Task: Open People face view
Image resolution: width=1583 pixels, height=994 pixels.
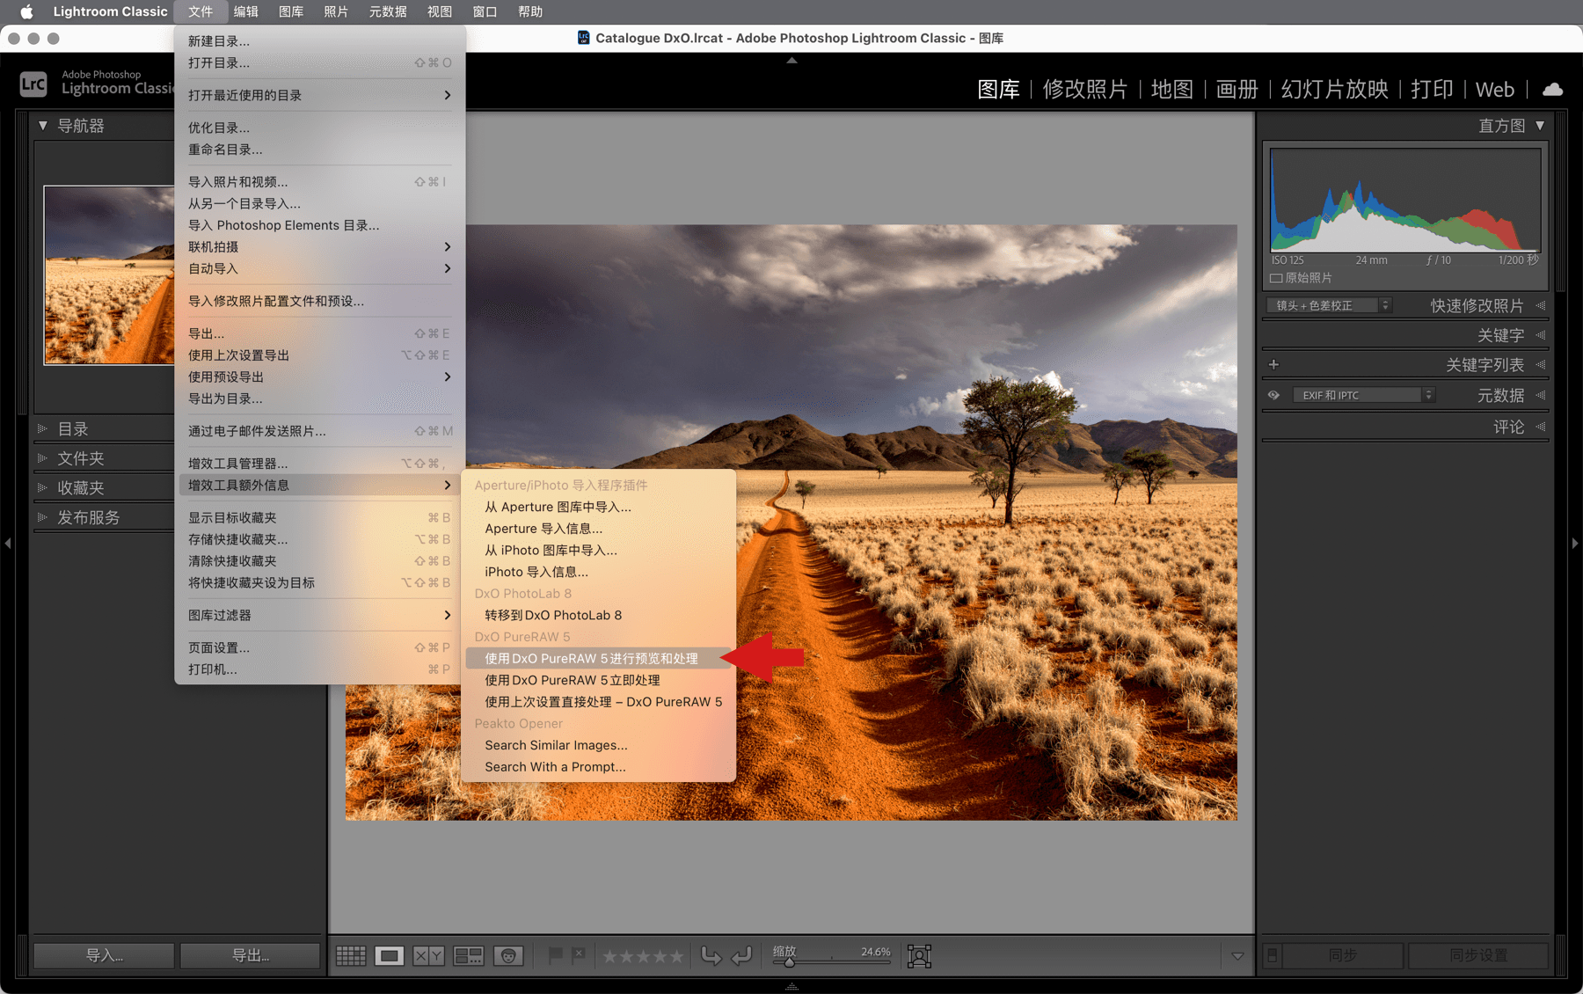Action: [508, 955]
